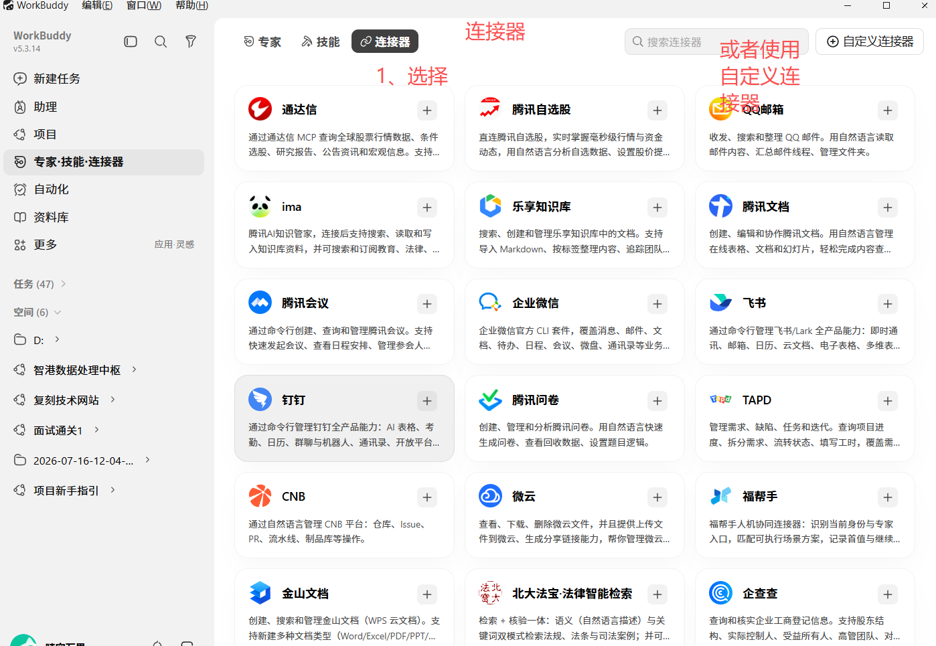This screenshot has width=936, height=646.
Task: Add the 钉钉 connector with plus
Action: coord(427,401)
